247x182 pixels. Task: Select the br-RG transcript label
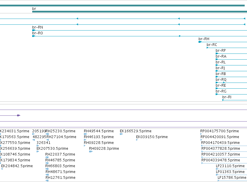coord(221,91)
